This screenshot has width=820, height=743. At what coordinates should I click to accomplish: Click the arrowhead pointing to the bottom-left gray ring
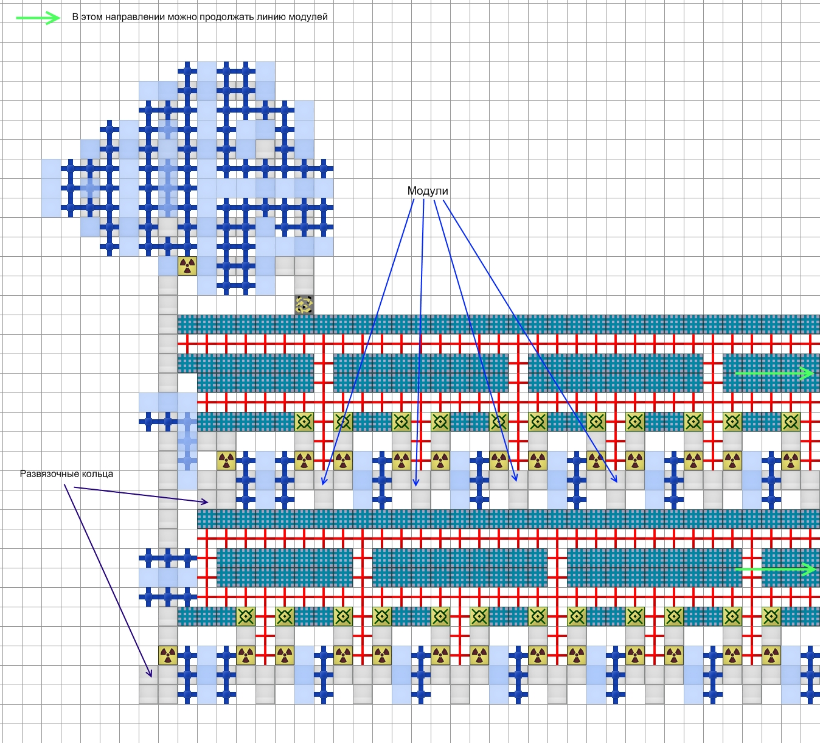[x=150, y=675]
